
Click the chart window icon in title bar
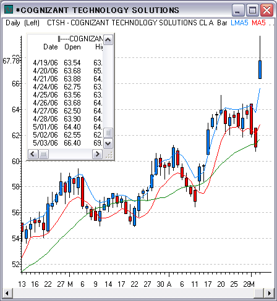[9, 9]
